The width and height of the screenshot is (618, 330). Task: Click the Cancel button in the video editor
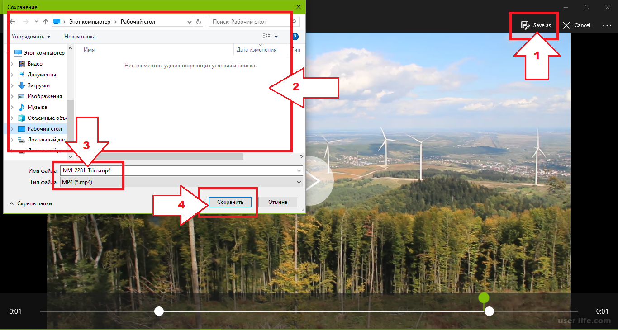coord(577,25)
